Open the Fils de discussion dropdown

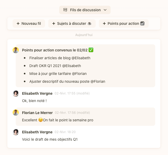85,10
